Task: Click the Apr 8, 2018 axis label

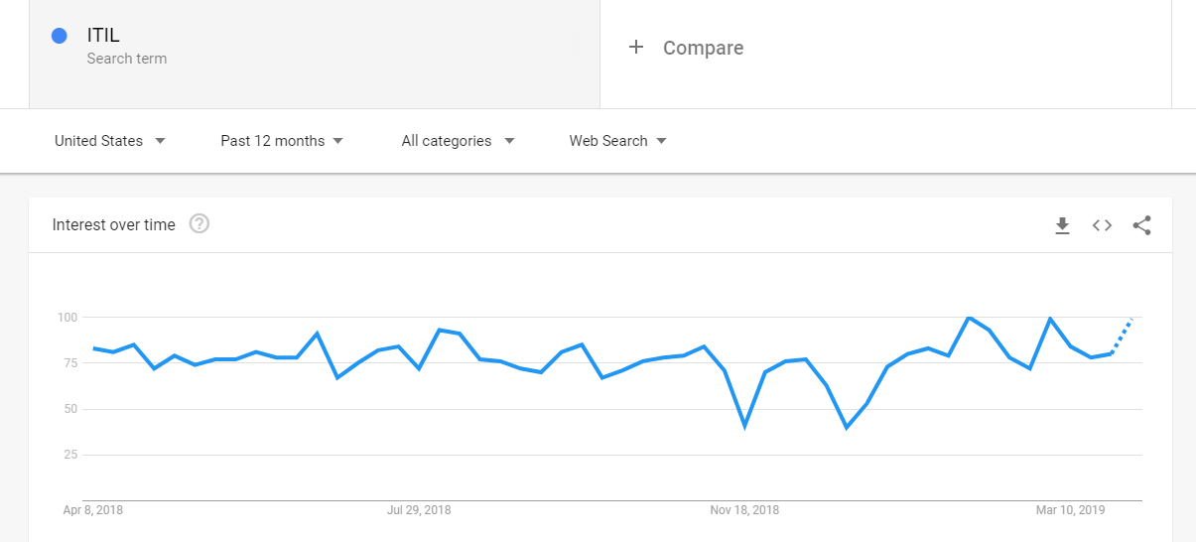Action: 93,510
